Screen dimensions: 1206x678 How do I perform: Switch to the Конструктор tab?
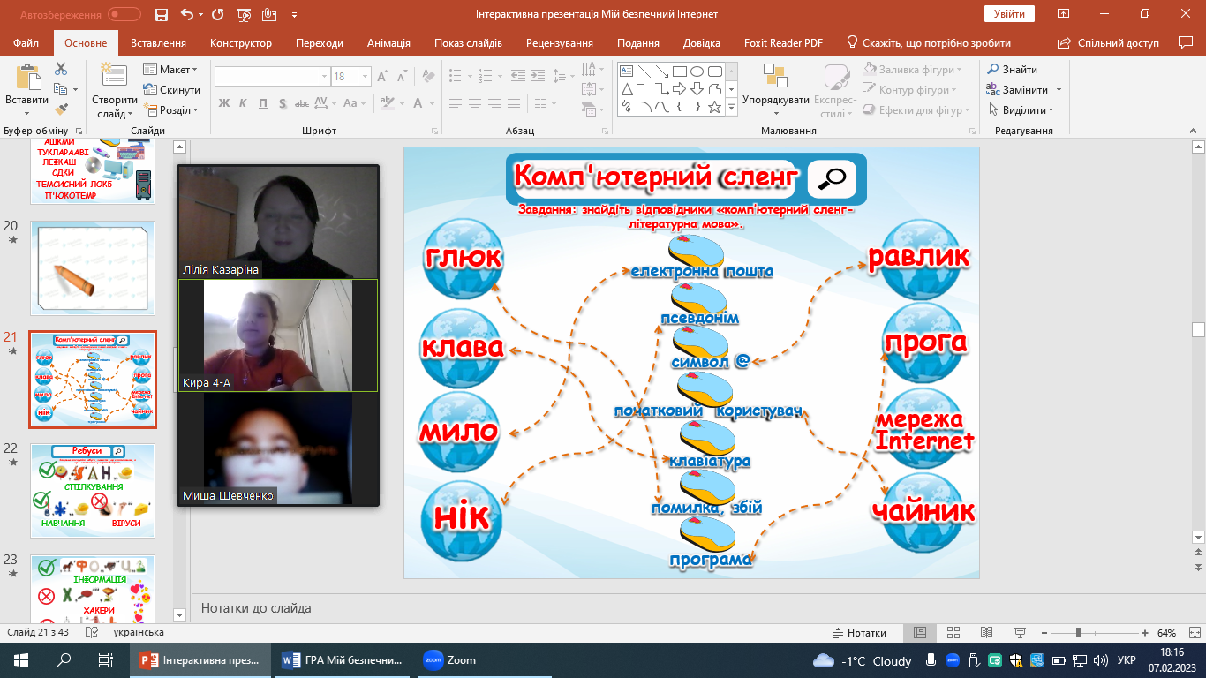click(x=241, y=43)
